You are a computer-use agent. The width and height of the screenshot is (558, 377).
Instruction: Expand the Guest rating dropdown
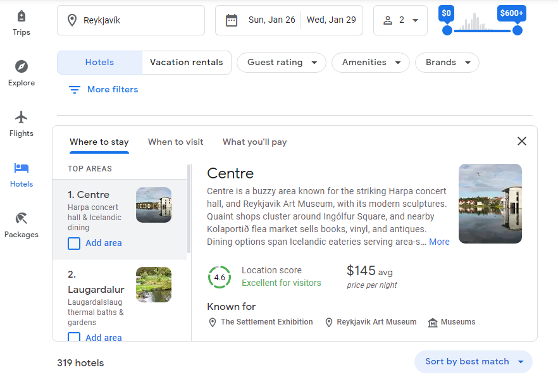pos(282,63)
